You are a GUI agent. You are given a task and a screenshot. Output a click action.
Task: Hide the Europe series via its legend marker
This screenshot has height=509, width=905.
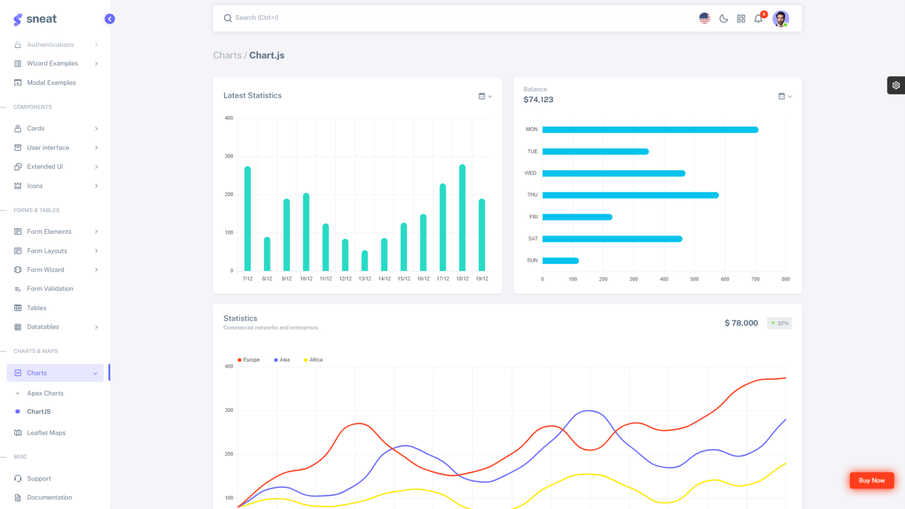(240, 359)
